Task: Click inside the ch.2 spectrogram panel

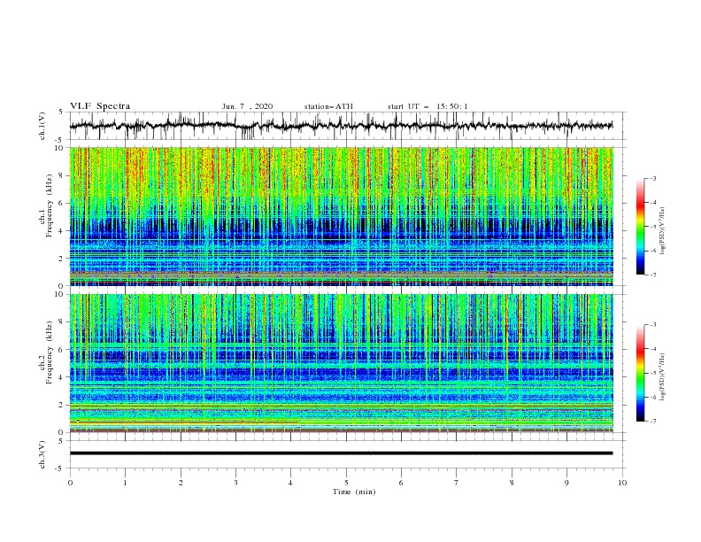Action: tap(341, 363)
